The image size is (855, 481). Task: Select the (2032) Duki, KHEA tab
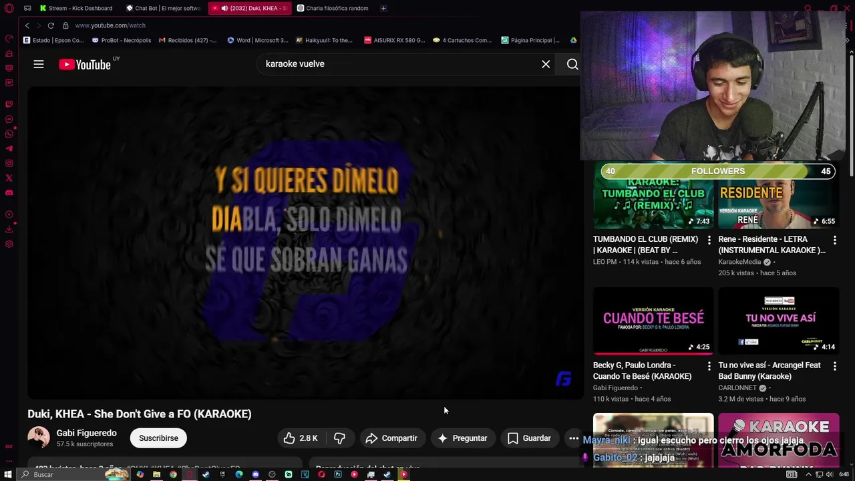click(x=248, y=8)
